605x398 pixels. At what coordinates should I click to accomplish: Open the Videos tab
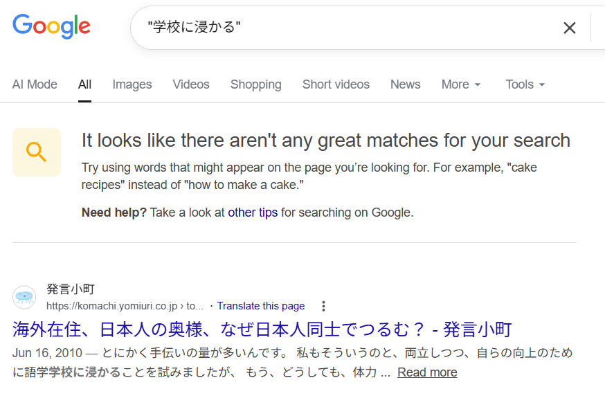[191, 84]
